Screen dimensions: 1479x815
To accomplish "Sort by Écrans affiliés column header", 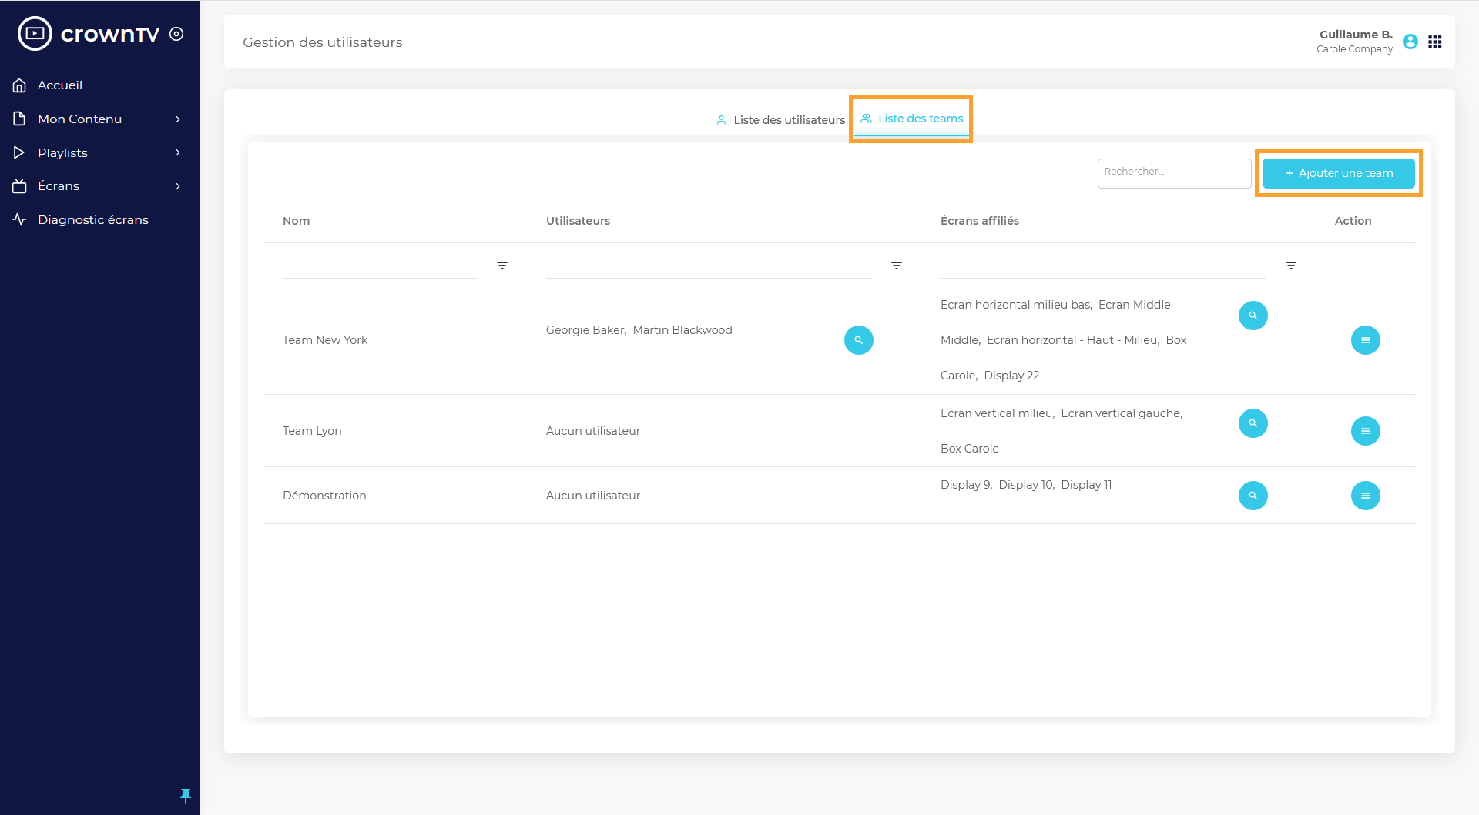I will coord(980,221).
